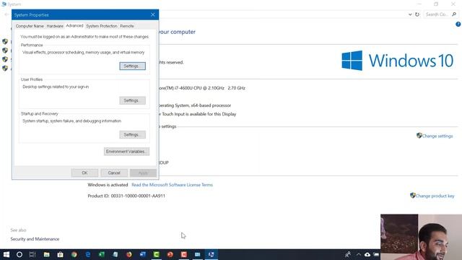Open the Windows Start menu
462x260 pixels.
(x=6, y=254)
